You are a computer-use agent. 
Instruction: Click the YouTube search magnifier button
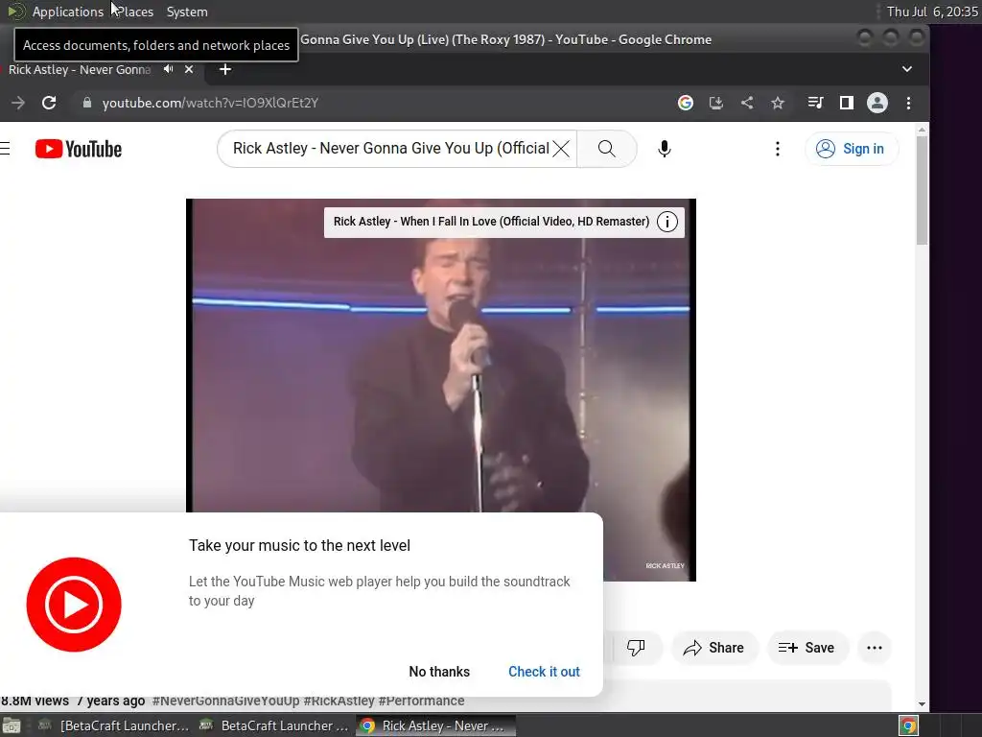(606, 149)
